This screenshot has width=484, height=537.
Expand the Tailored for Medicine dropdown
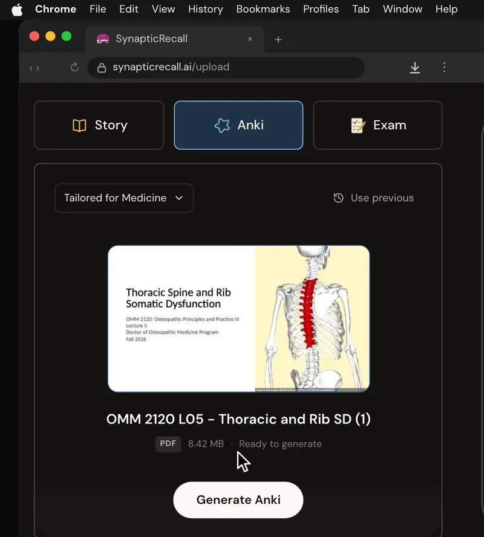(x=124, y=198)
